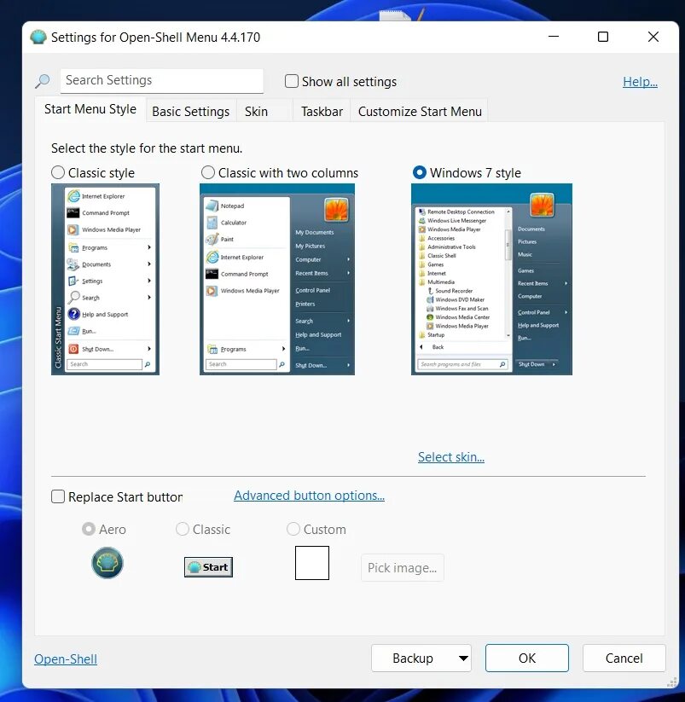Click the Select skin... link

tap(451, 456)
